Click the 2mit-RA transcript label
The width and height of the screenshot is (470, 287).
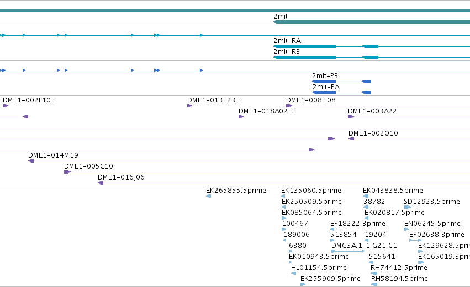287,41
